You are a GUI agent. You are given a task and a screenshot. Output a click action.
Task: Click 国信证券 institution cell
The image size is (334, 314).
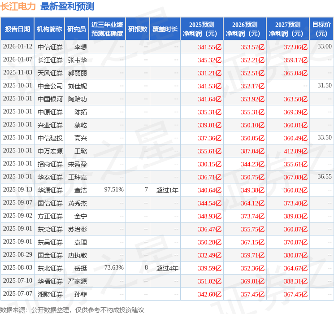(x=50, y=203)
